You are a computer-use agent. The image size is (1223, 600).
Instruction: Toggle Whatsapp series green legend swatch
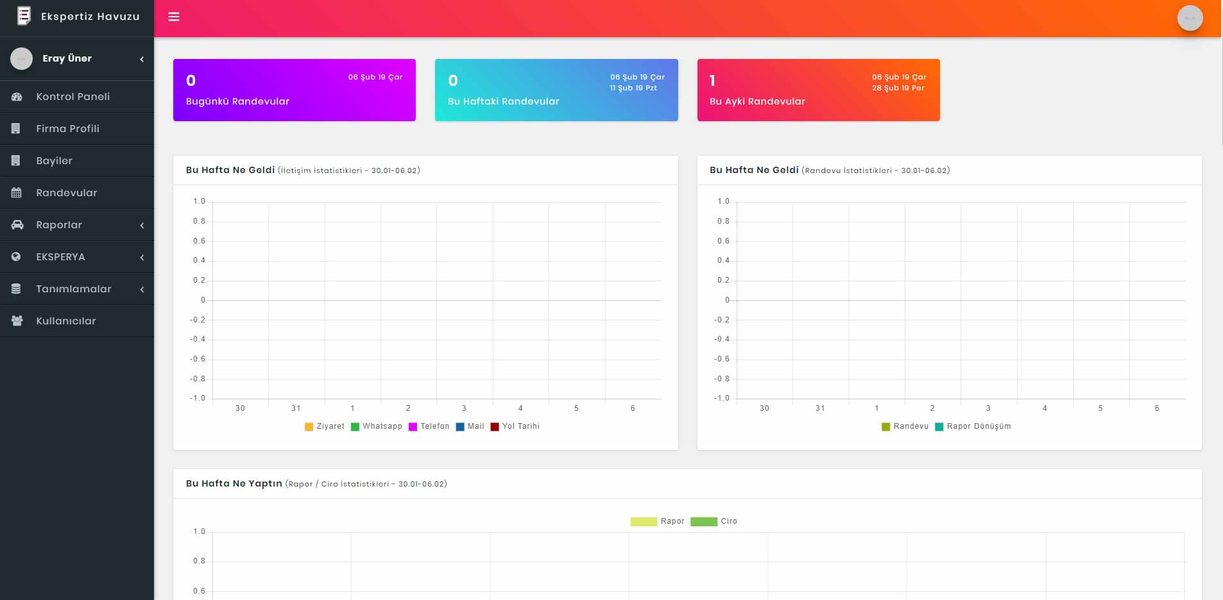355,427
